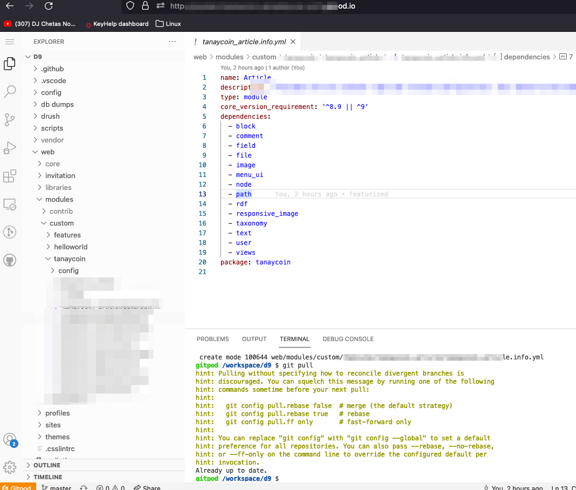Click the browser address bar URL

pos(263,6)
